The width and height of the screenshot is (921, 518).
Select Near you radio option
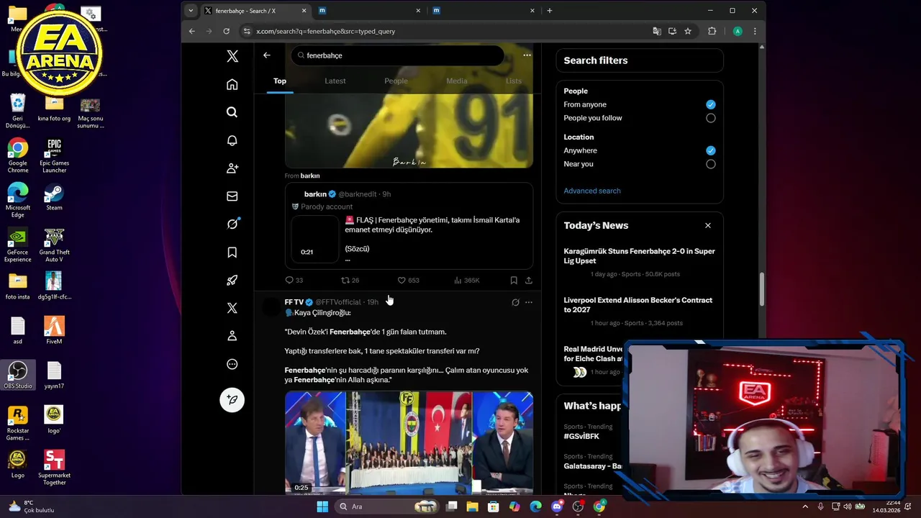[x=710, y=164]
